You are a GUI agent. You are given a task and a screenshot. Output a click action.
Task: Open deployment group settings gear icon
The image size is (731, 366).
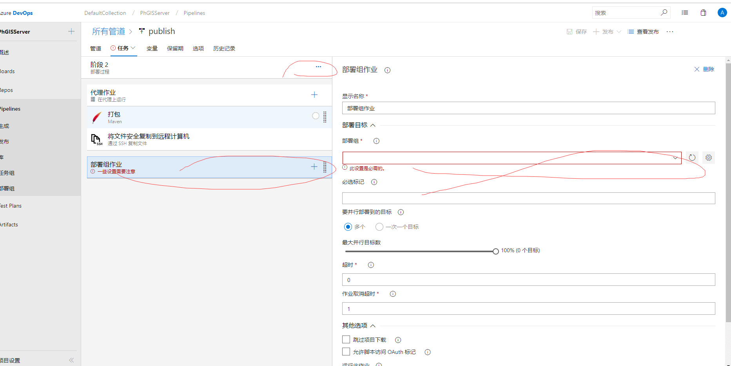(709, 158)
